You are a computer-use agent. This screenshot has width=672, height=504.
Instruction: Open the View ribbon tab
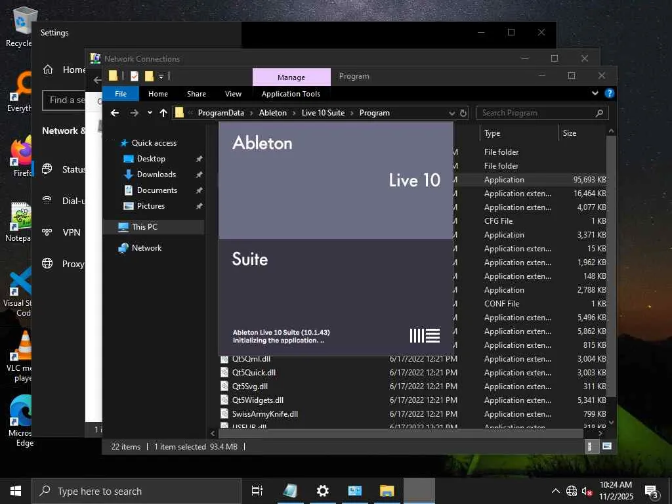click(x=233, y=93)
